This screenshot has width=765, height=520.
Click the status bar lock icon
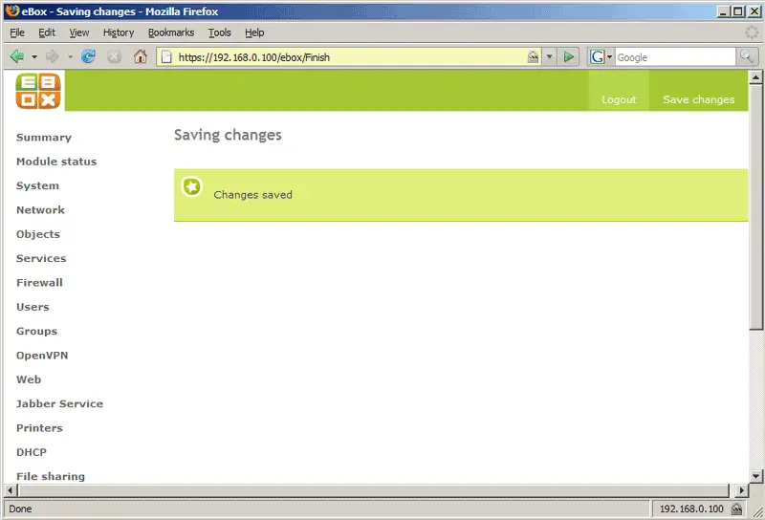[x=736, y=509]
